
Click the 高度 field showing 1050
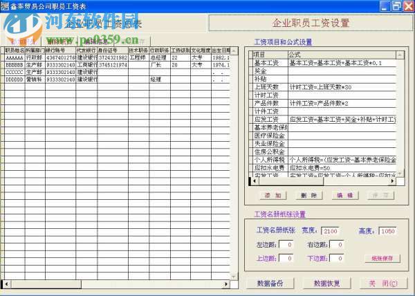(x=388, y=231)
